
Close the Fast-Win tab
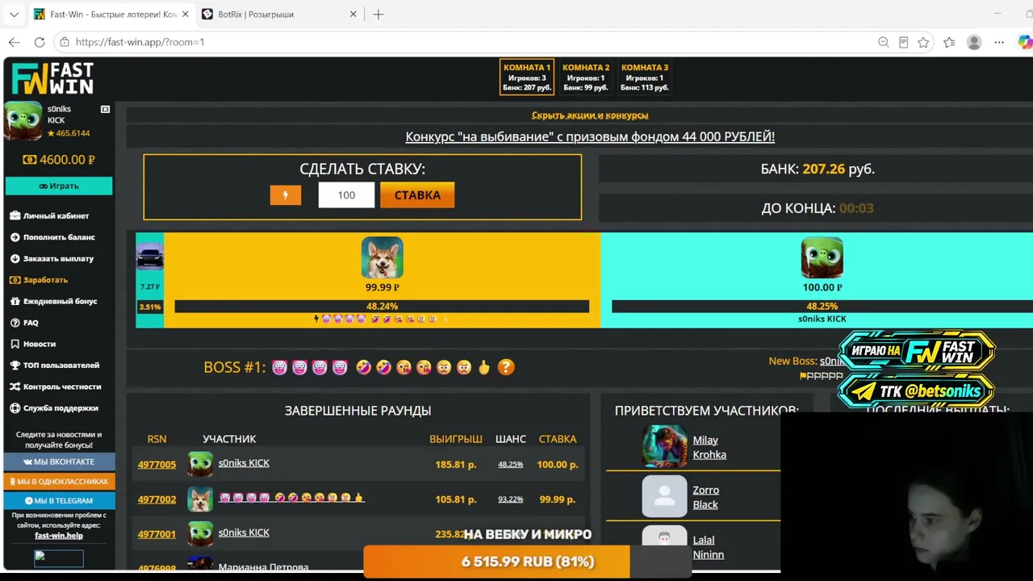point(185,15)
